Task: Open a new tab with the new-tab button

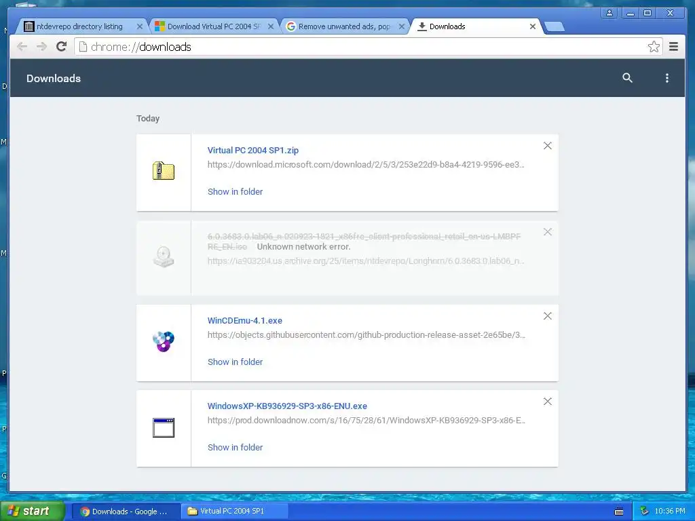Action: click(x=554, y=26)
